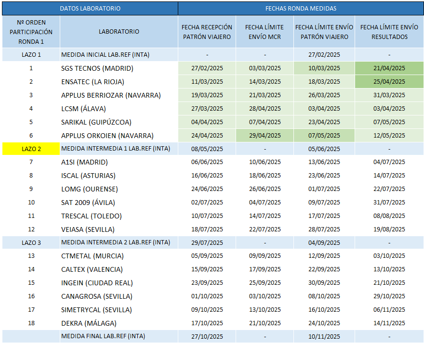The image size is (424, 343).
Task: Click 08/08/2025 results date for TRESCAL
Action: point(389,216)
